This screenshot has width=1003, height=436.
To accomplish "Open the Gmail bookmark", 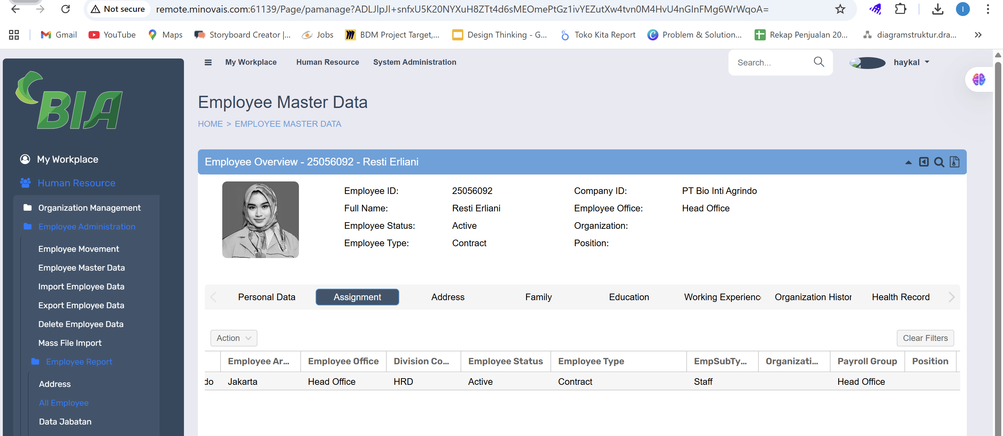I will pos(59,35).
